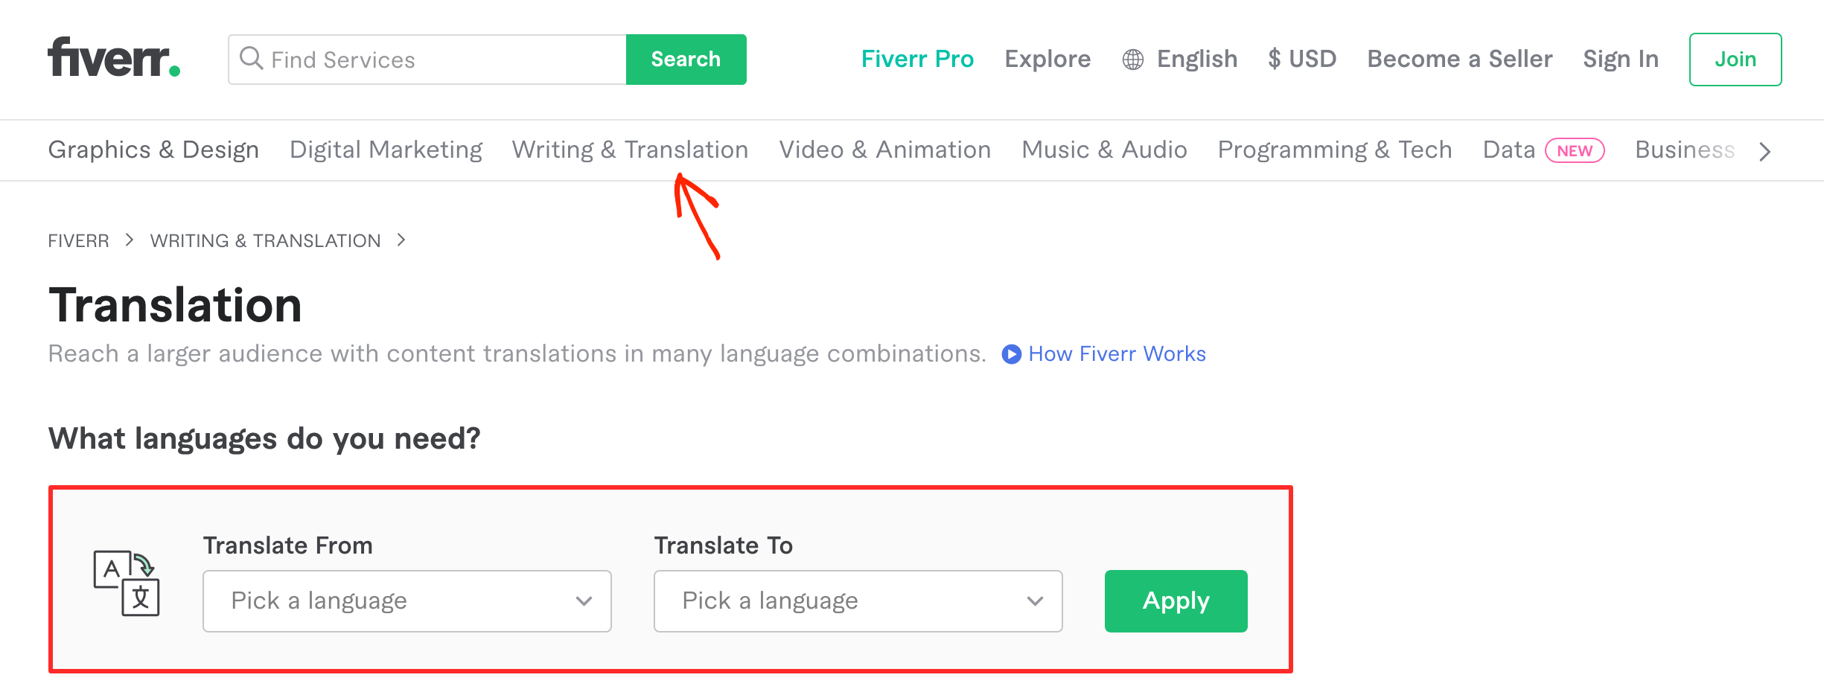Open the Writing & Translation category

click(630, 150)
